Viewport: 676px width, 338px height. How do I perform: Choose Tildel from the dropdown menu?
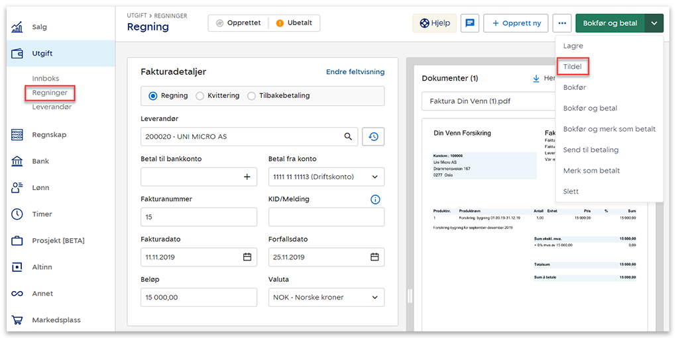pos(573,67)
